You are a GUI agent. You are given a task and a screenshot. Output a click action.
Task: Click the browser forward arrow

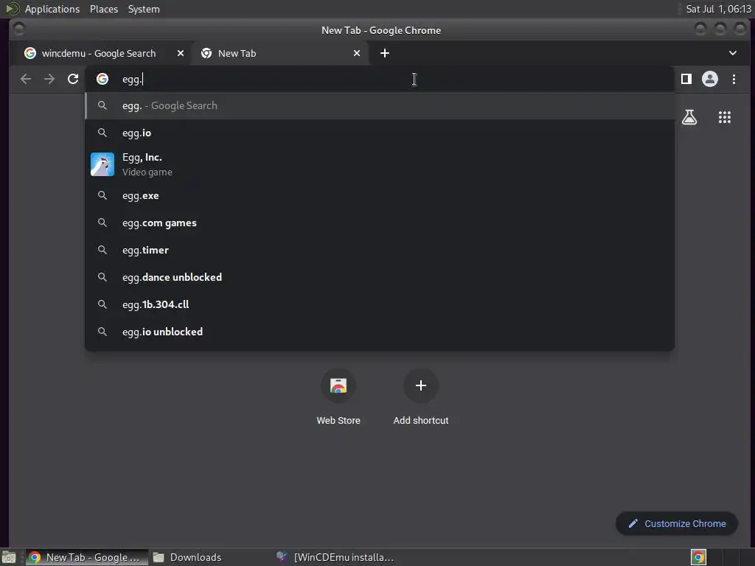(49, 79)
